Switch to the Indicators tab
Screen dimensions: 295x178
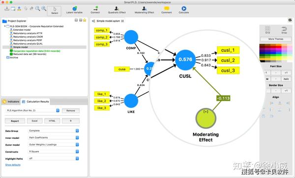11,102
